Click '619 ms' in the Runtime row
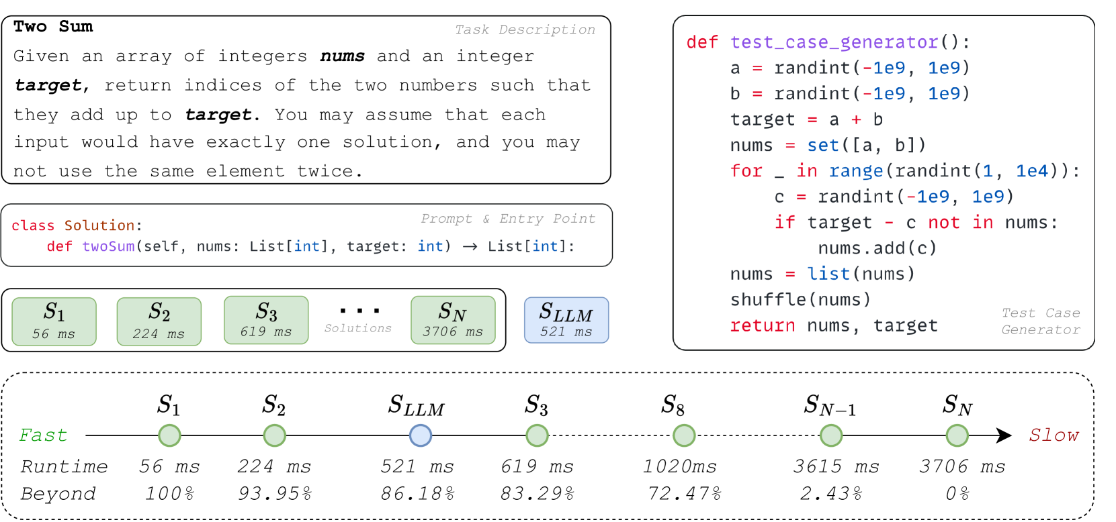 [x=537, y=466]
